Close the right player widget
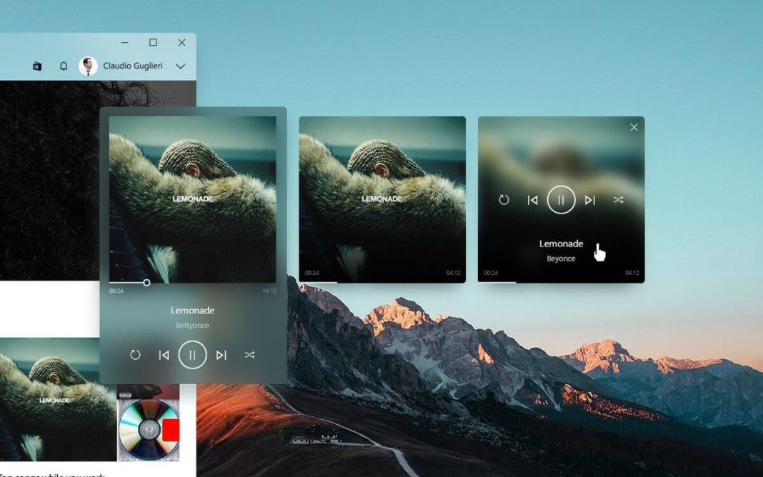Viewport: 763px width, 477px height. click(x=634, y=126)
